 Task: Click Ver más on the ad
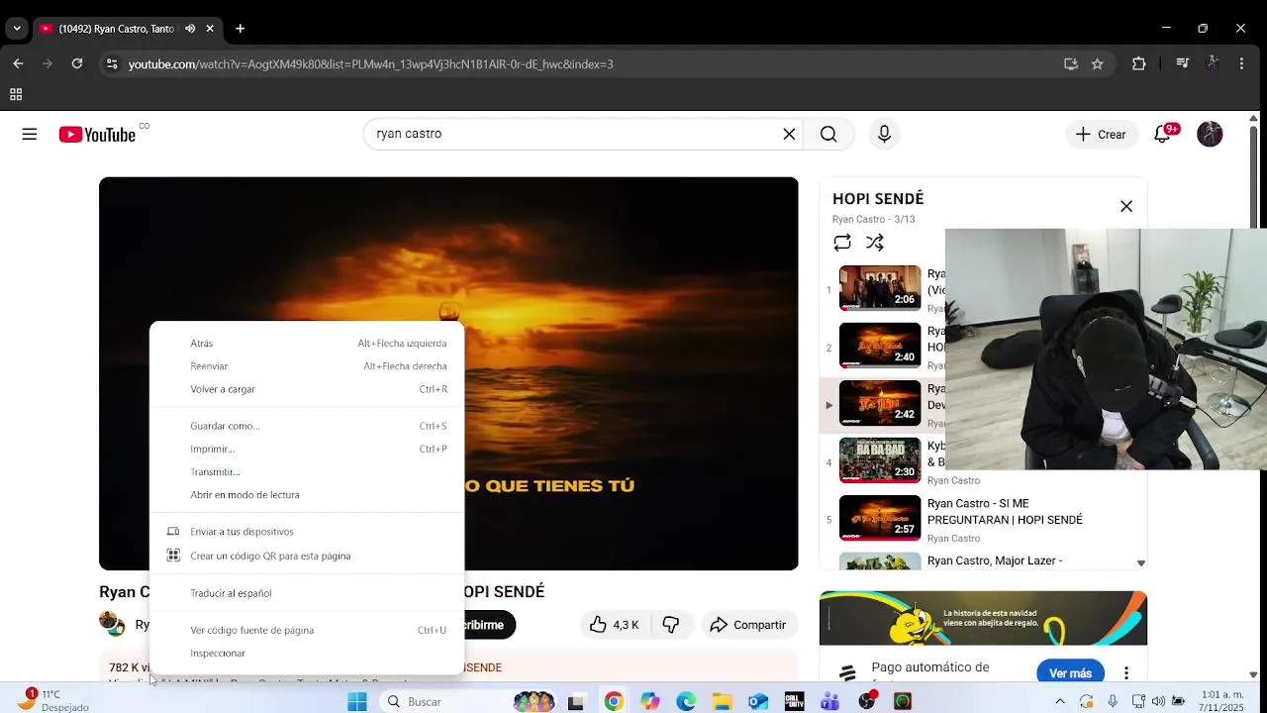tap(1070, 673)
